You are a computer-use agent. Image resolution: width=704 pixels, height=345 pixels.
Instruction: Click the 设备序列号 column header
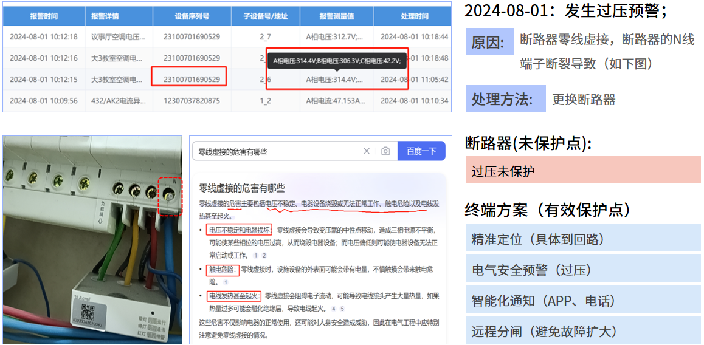pyautogui.click(x=192, y=16)
